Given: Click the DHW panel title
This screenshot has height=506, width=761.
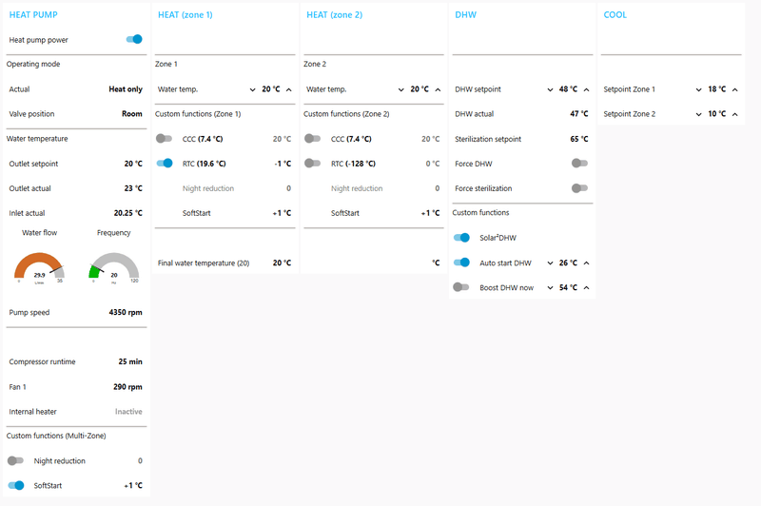Looking at the screenshot, I should tap(466, 15).
